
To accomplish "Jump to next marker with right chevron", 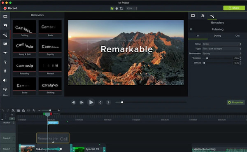I will pos(108,103).
